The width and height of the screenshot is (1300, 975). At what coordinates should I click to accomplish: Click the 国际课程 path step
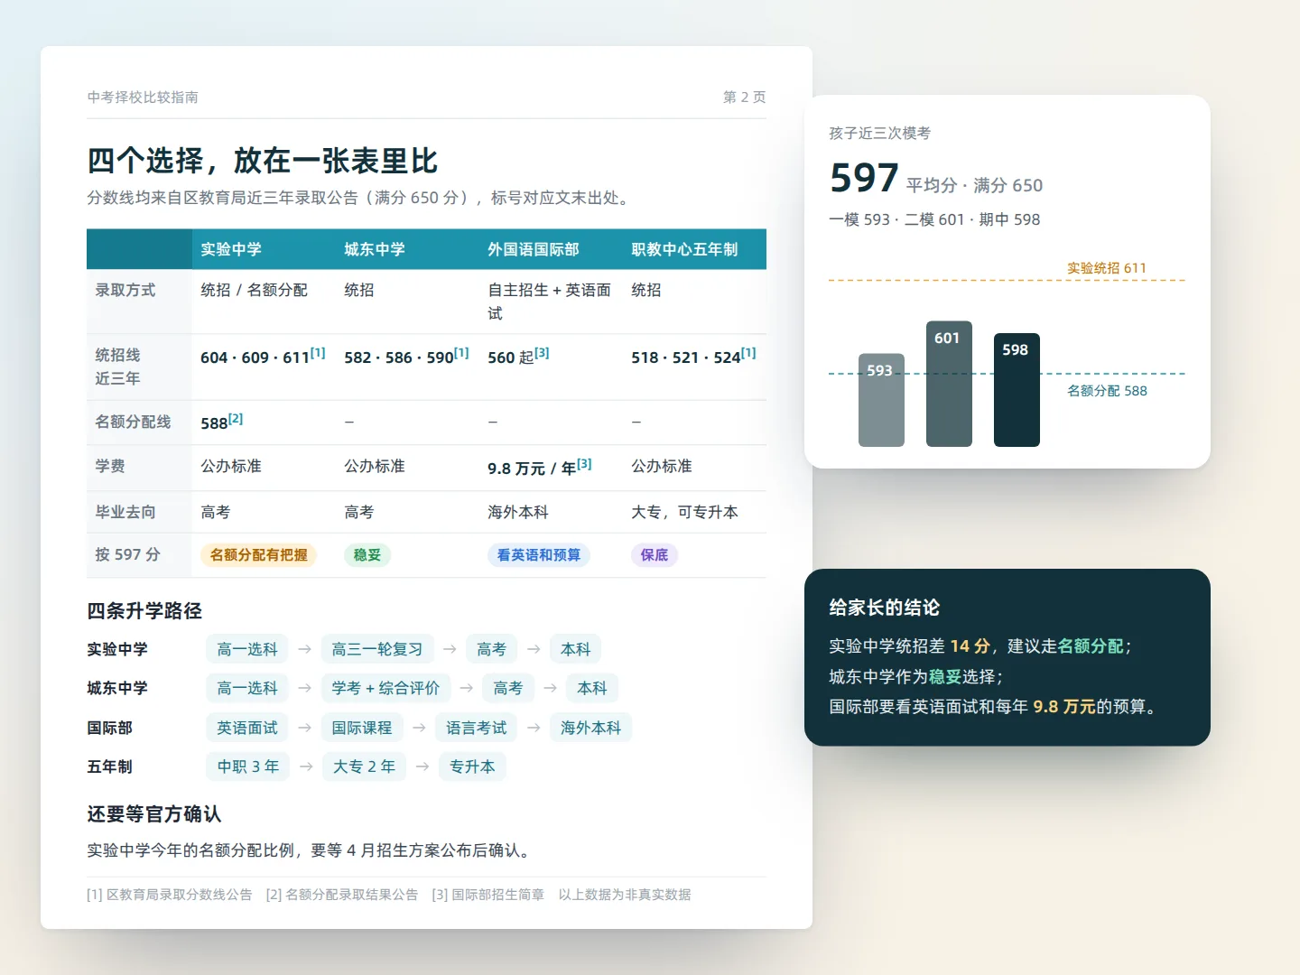[x=362, y=728]
